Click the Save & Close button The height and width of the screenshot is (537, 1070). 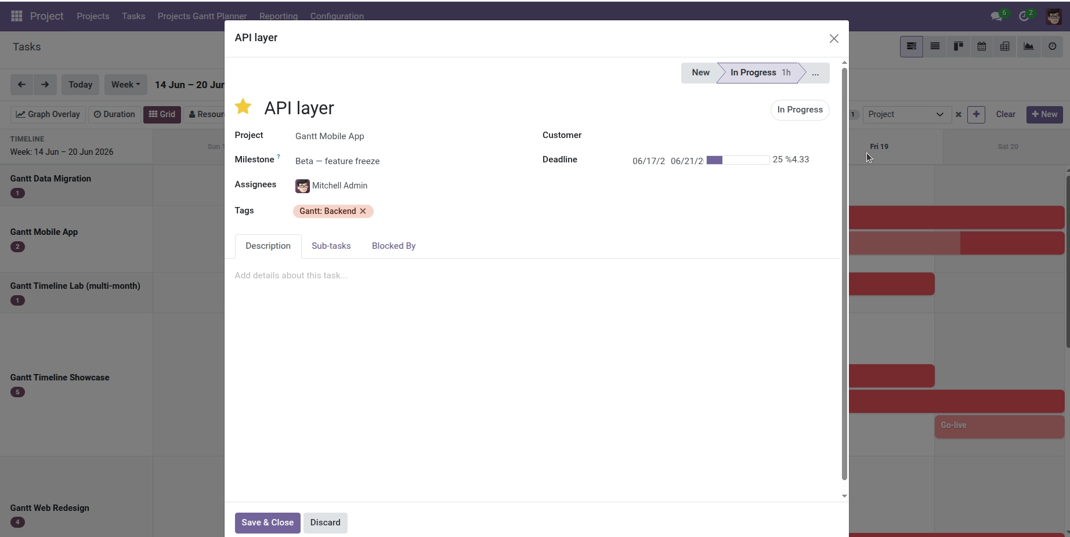point(267,523)
